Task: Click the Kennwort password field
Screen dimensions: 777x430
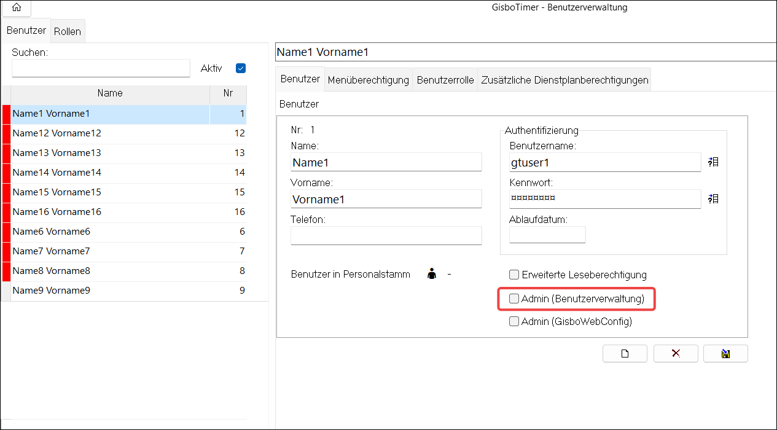Action: [x=605, y=198]
